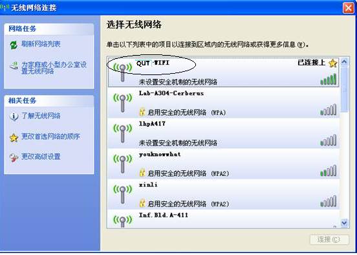Select the lhpA417 network name
Image resolution: width=357 pixels, height=255 pixels.
[152, 124]
